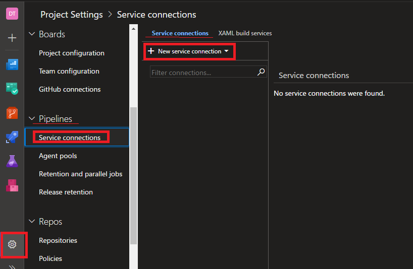Open Project Settings gear icon
Viewport: 413px width, 269px height.
[12, 244]
